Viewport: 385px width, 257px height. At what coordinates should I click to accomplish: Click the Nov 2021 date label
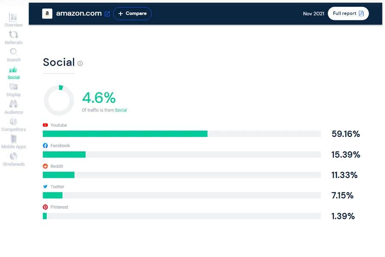[314, 14]
